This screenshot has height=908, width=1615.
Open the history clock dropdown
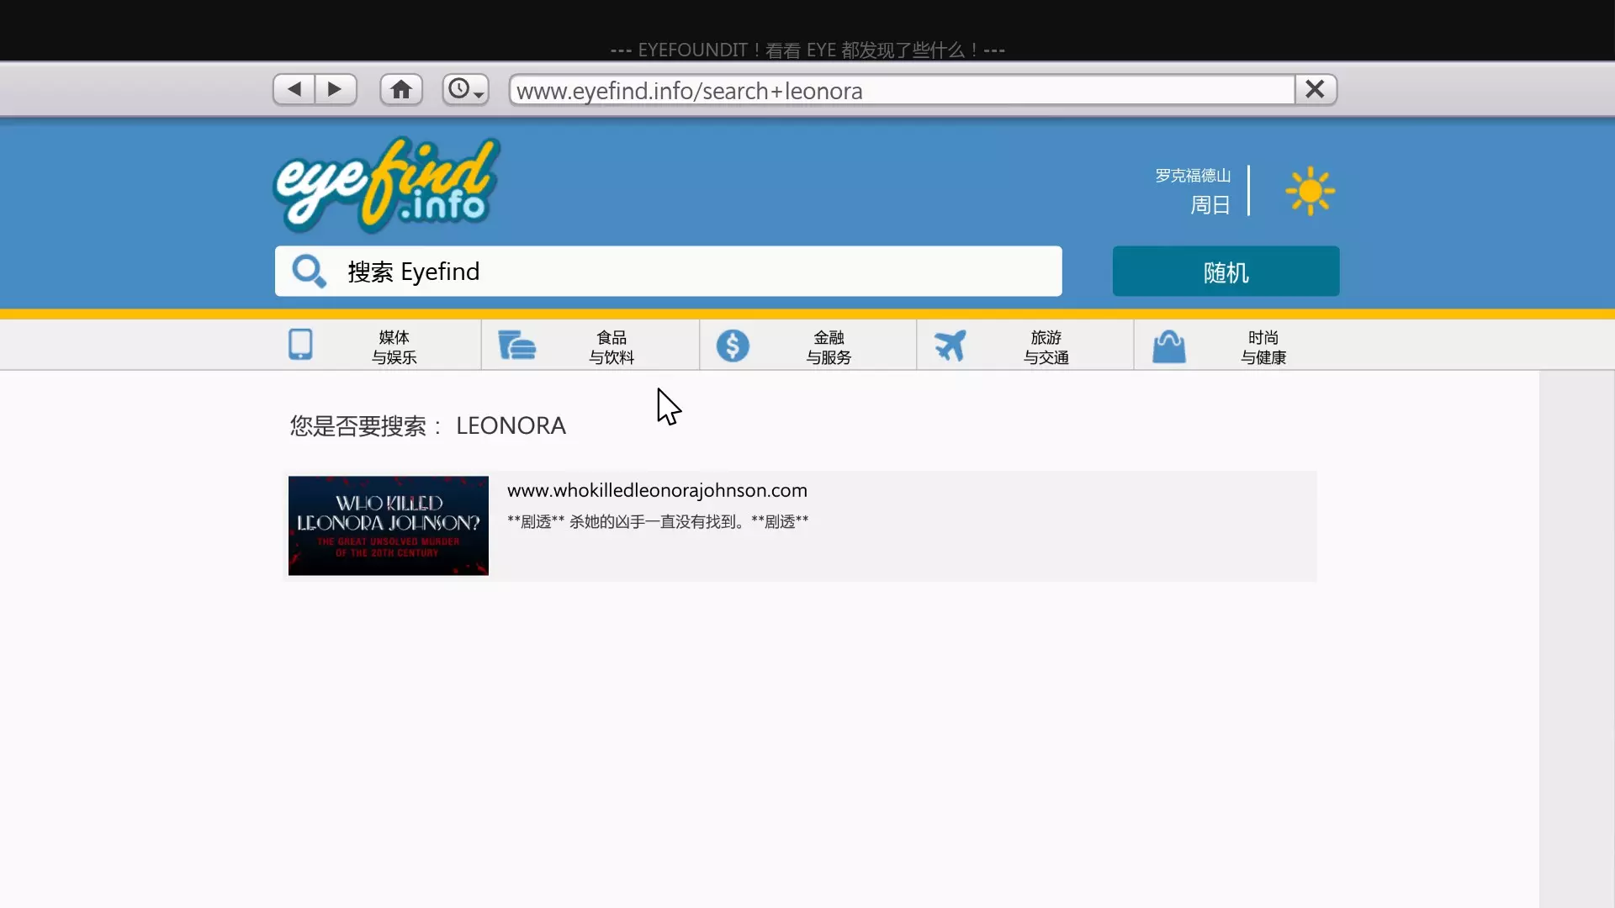(x=465, y=89)
